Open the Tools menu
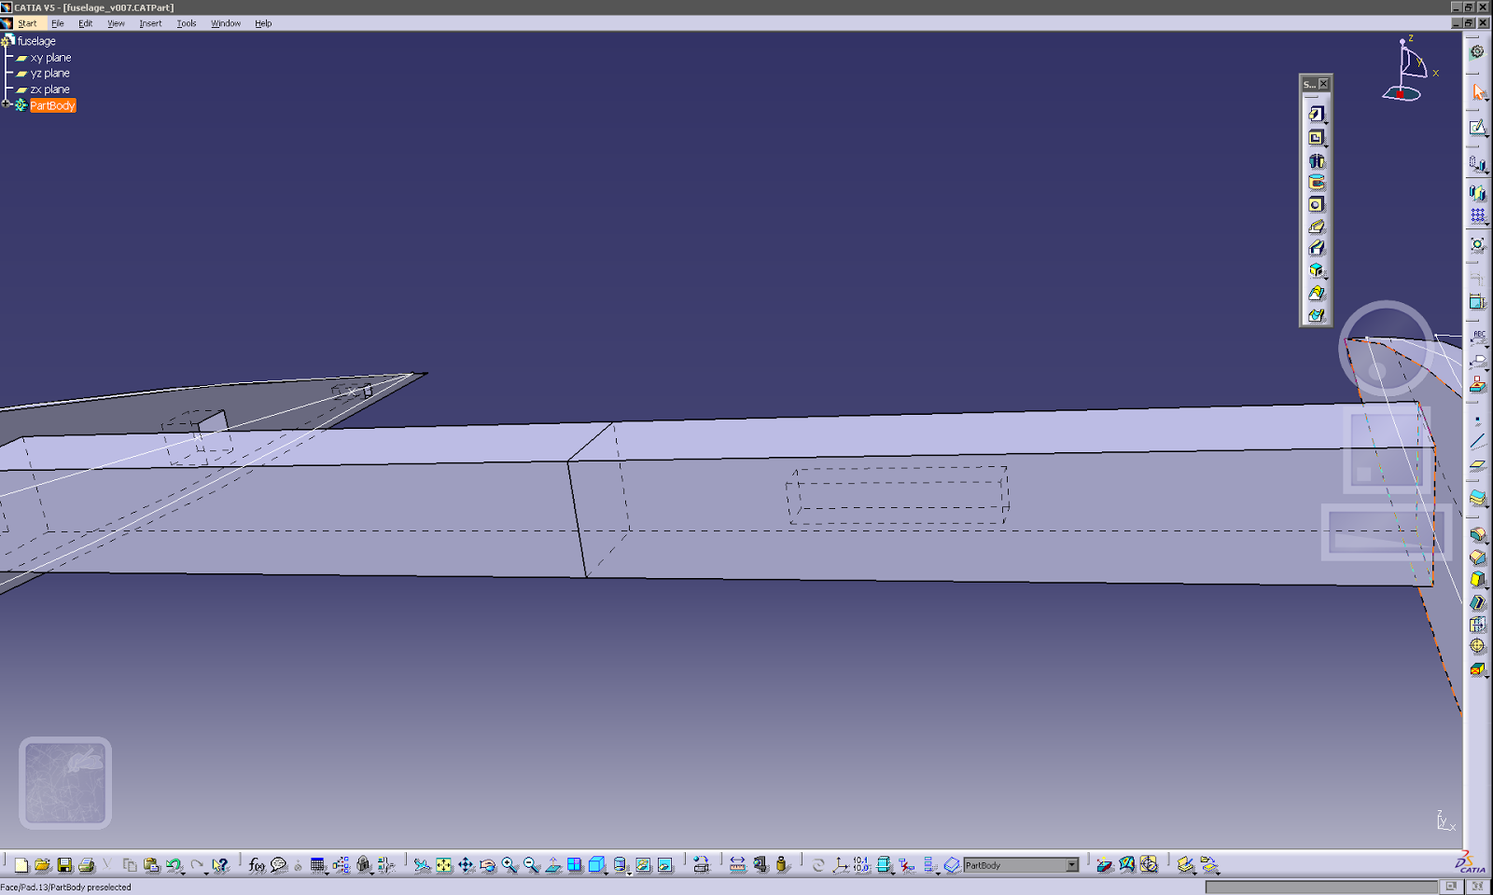The height and width of the screenshot is (895, 1493). [x=187, y=23]
